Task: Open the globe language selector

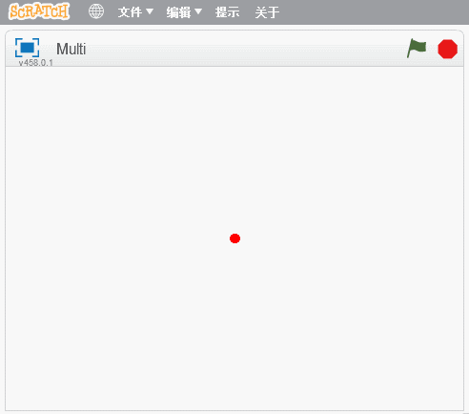Action: point(96,11)
